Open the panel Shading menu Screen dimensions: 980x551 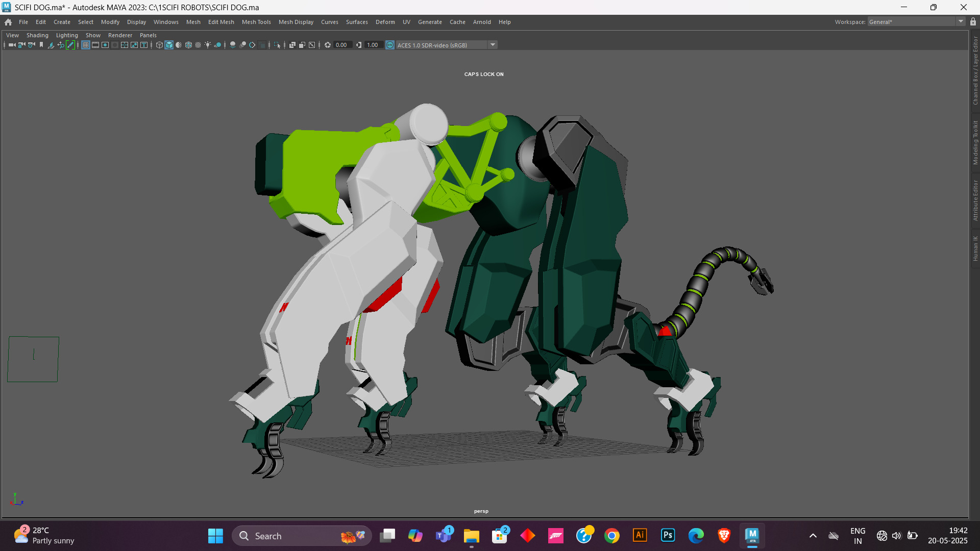(37, 35)
